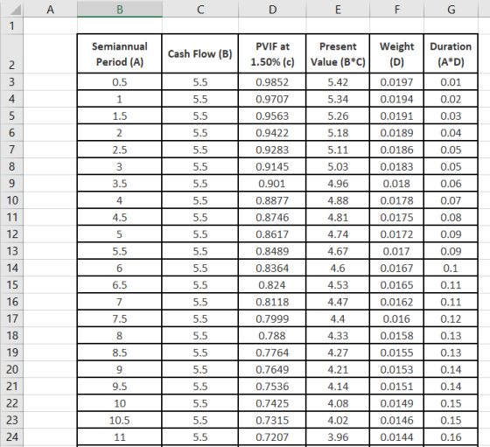Select semiannual period cell 4.5

click(x=120, y=217)
